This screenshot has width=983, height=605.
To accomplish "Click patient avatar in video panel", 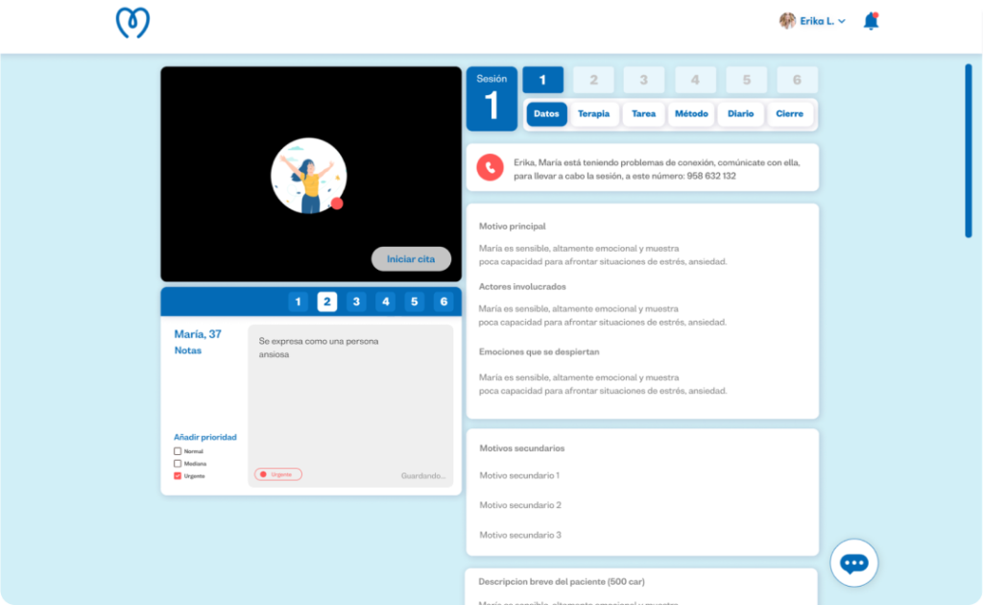I will 308,176.
